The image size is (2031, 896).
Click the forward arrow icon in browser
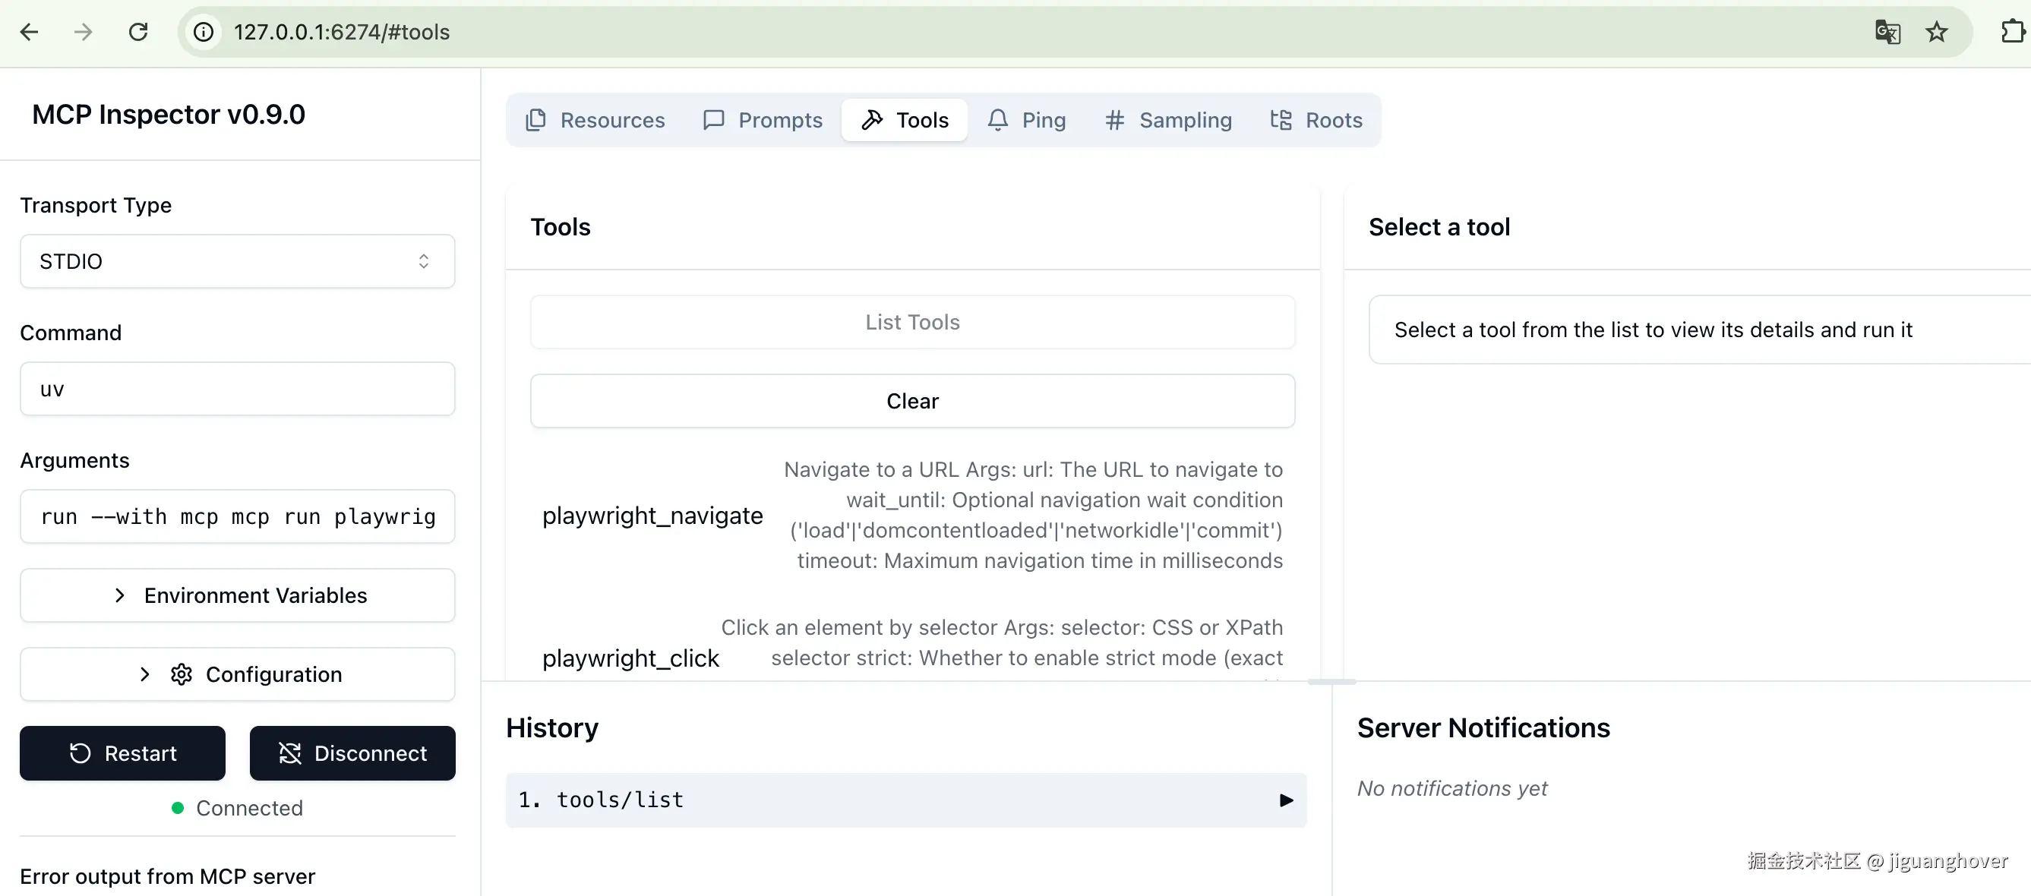click(x=83, y=33)
